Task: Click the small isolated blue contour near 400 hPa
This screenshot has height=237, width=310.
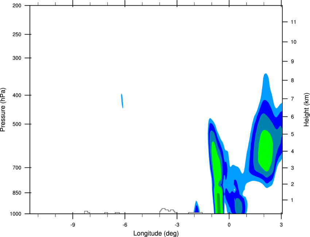Action: click(122, 101)
